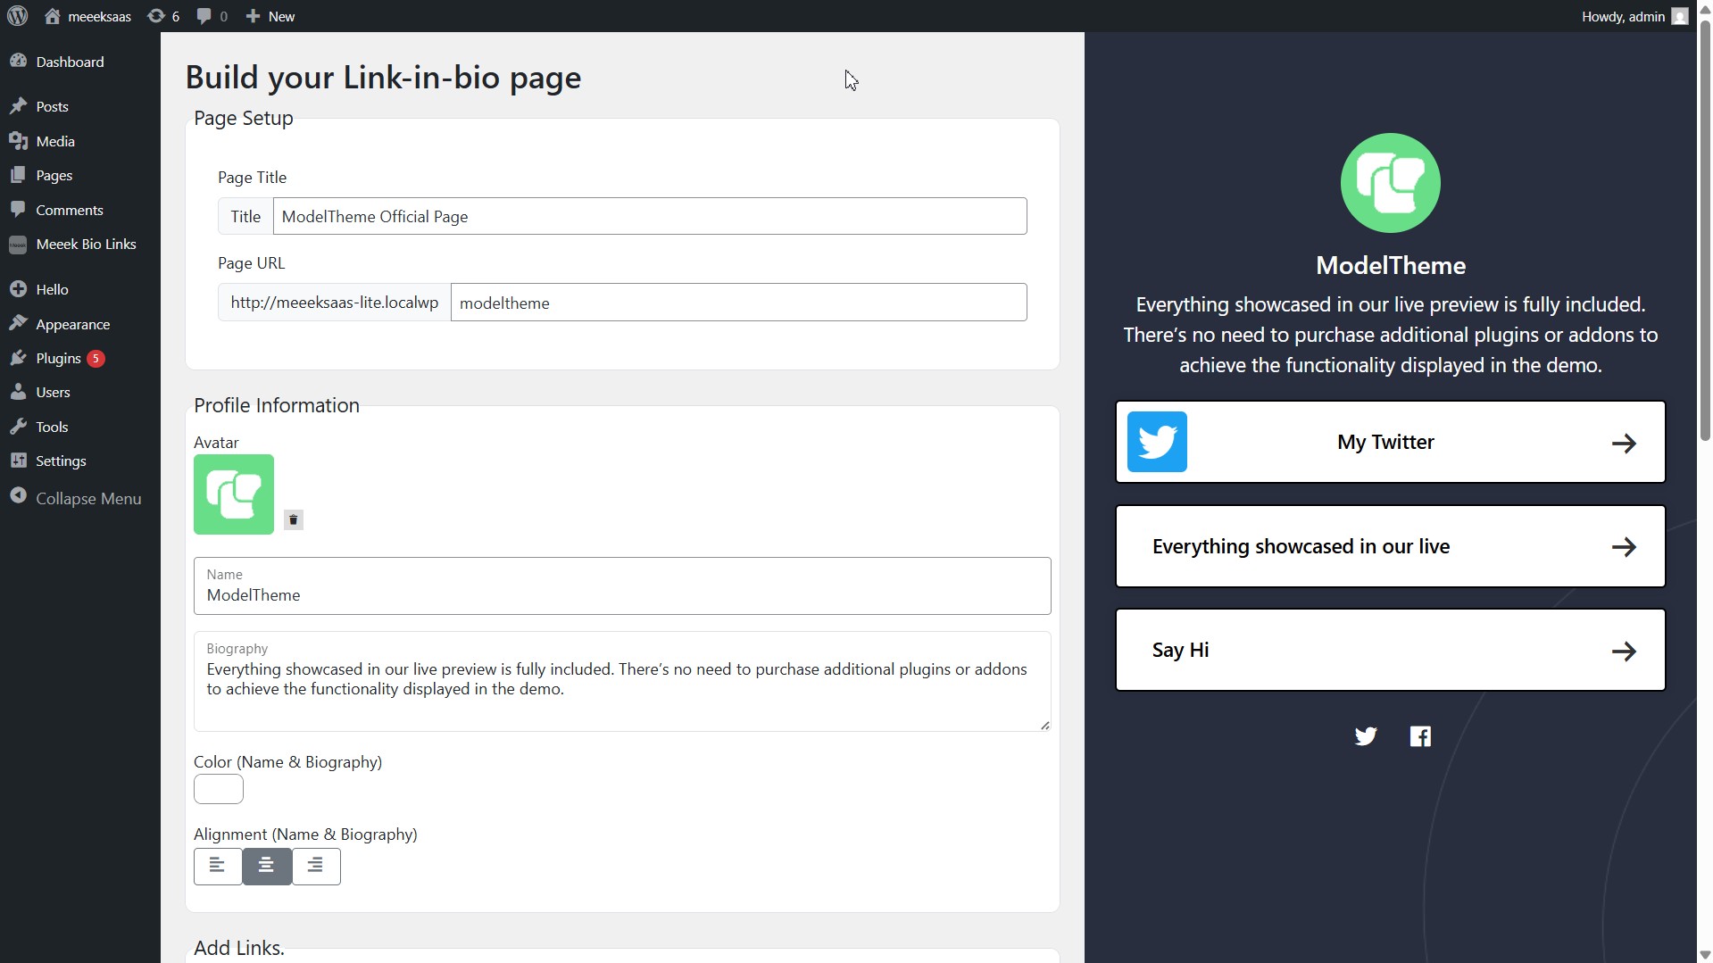Click the avatar image thumbnail

pyautogui.click(x=234, y=494)
